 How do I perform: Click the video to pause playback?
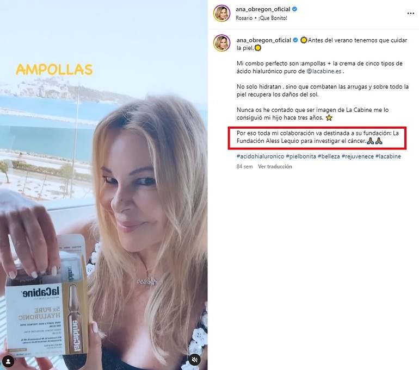104,185
